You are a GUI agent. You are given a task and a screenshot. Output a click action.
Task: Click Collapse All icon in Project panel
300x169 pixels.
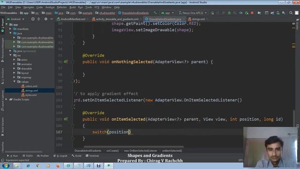click(x=38, y=19)
